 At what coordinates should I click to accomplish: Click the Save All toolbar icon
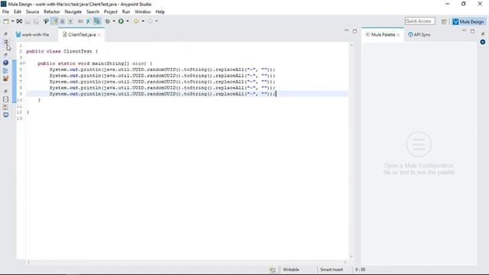click(36, 21)
